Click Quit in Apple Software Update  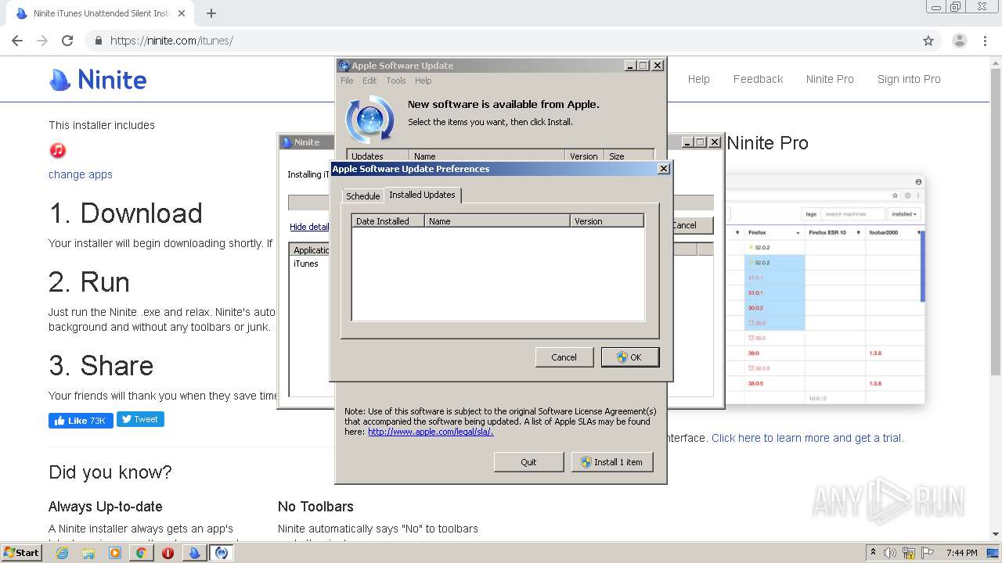(528, 462)
